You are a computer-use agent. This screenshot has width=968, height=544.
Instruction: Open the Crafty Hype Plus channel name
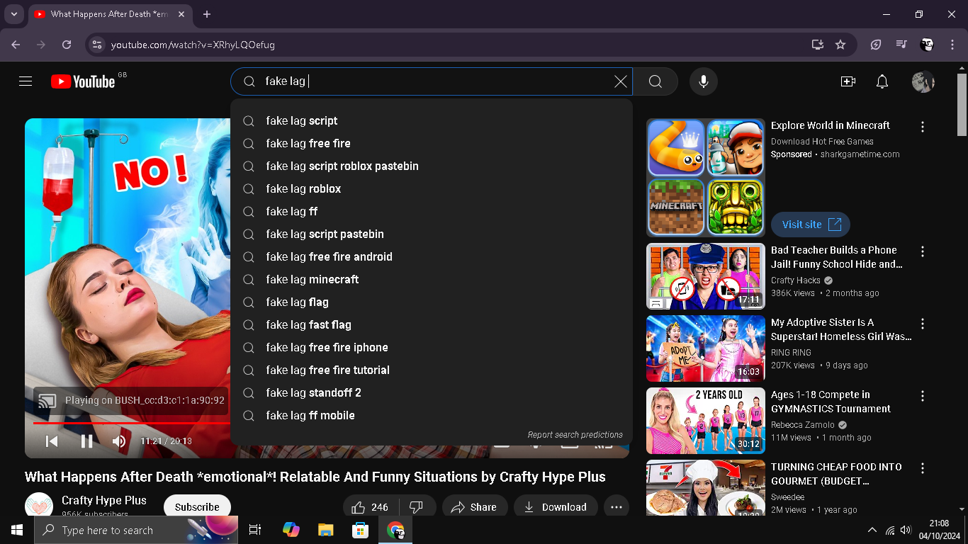coord(104,500)
